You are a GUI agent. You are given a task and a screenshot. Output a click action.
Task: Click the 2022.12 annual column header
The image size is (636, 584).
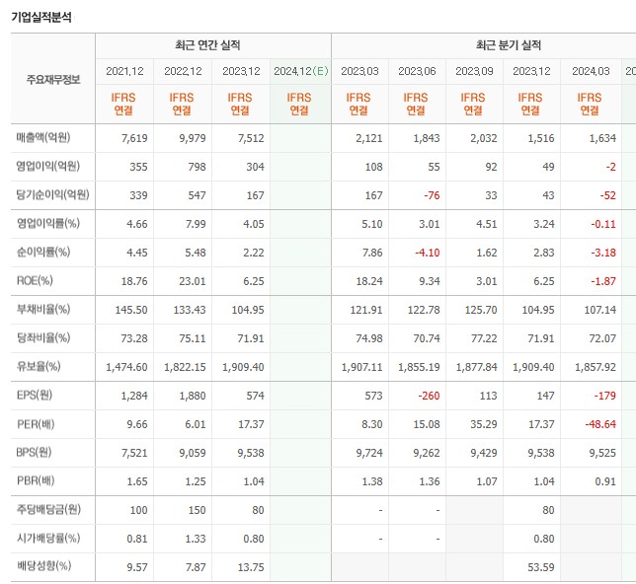pyautogui.click(x=183, y=71)
